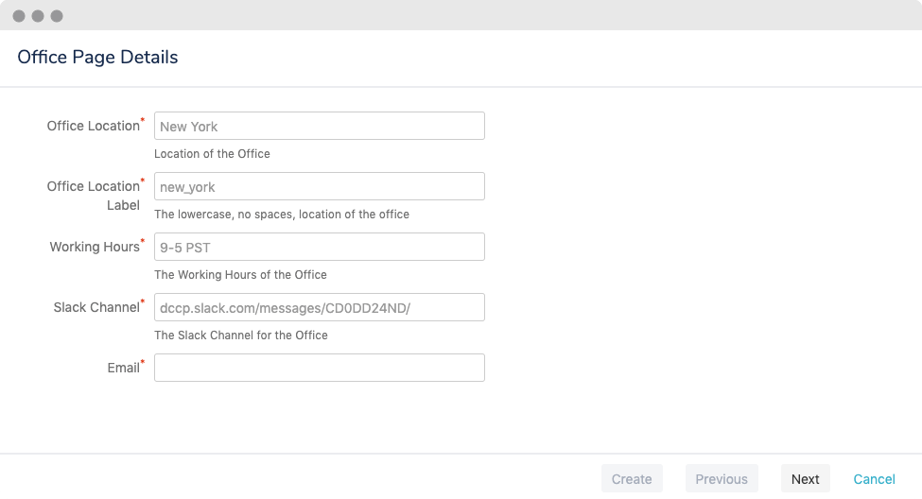Viewport: 922px width, 499px height.
Task: Focus the empty Email input field
Action: point(320,368)
